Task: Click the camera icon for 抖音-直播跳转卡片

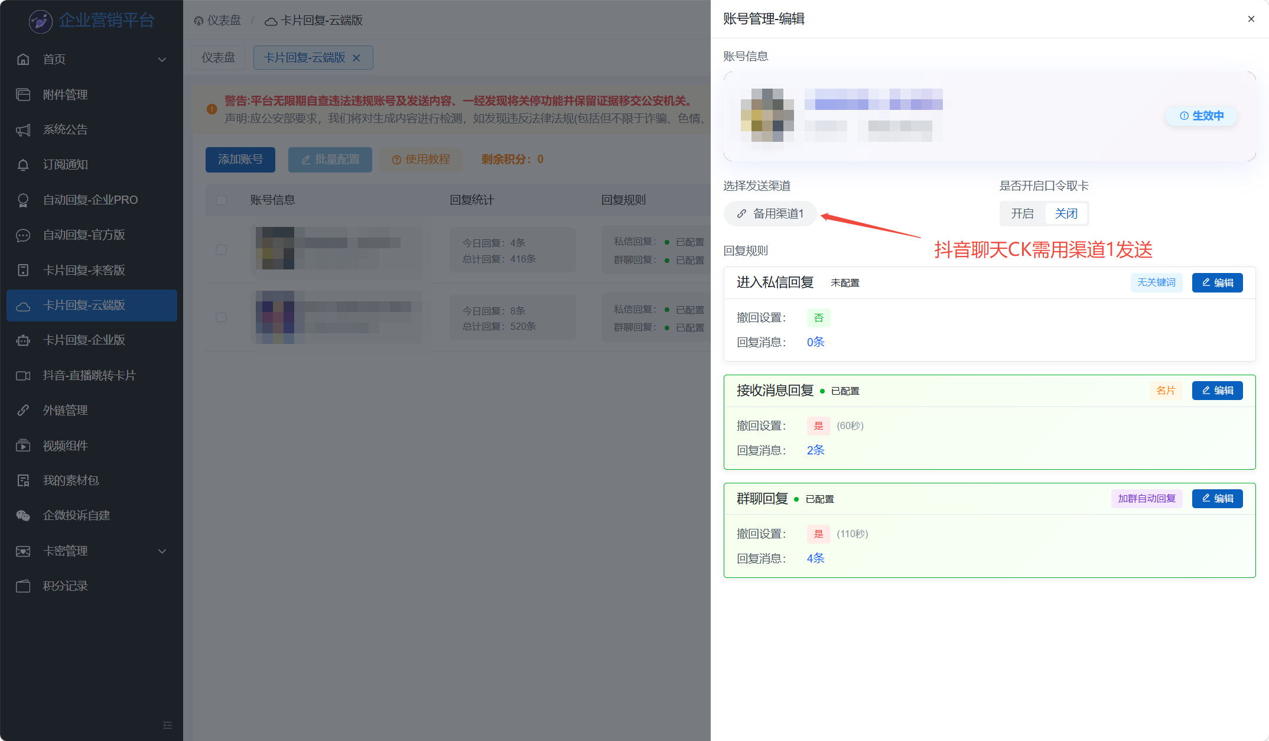Action: pyautogui.click(x=23, y=375)
